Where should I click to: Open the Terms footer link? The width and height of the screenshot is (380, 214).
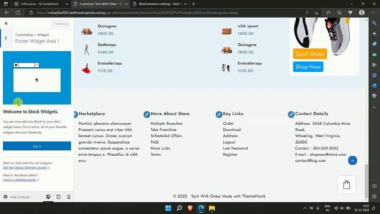pyautogui.click(x=156, y=155)
